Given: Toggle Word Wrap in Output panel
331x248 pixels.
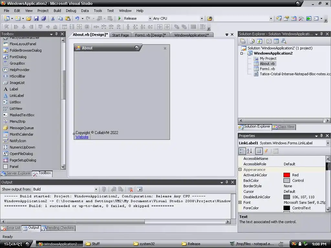Looking at the screenshot, I should pos(140,189).
